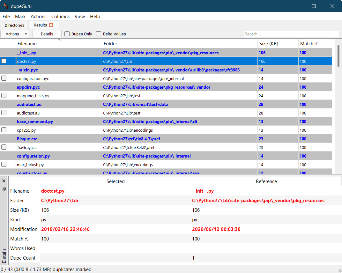Click the dupeGuru logo in the title bar
The width and height of the screenshot is (342, 273).
coord(5,6)
